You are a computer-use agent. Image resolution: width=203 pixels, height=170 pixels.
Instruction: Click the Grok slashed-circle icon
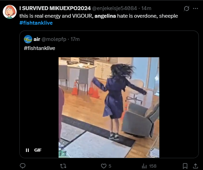tap(187, 9)
